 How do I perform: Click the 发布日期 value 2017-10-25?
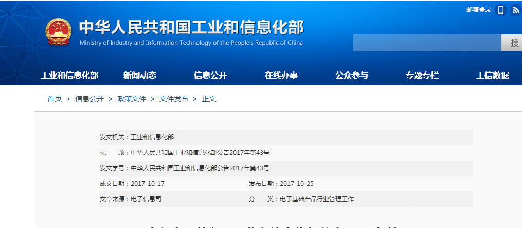click(297, 184)
